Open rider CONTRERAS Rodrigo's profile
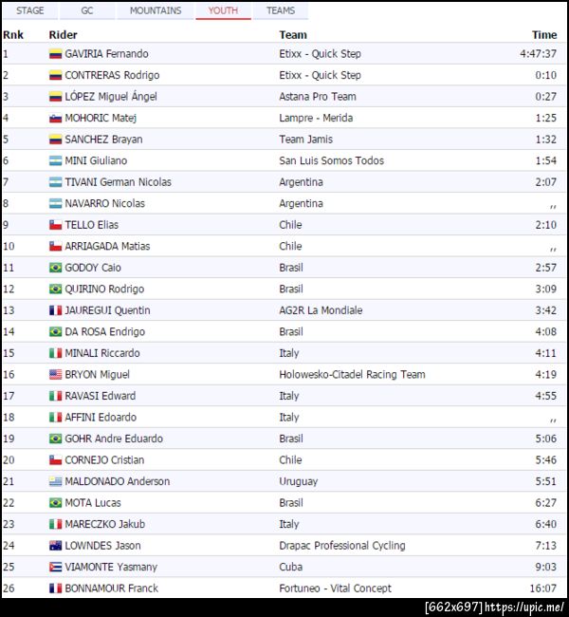The image size is (569, 617). click(112, 75)
